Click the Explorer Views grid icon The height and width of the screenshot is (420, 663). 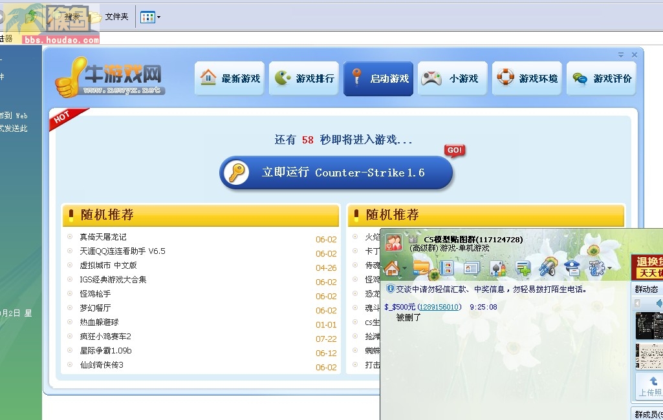click(147, 17)
